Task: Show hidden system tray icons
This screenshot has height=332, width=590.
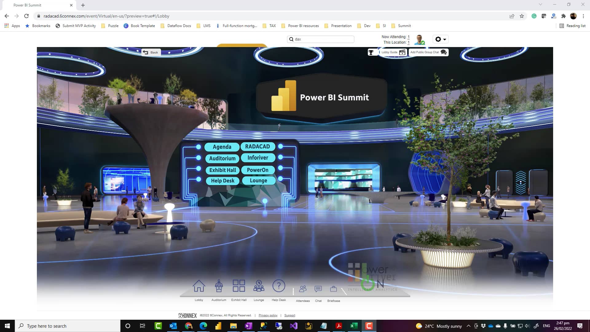Action: (468, 326)
